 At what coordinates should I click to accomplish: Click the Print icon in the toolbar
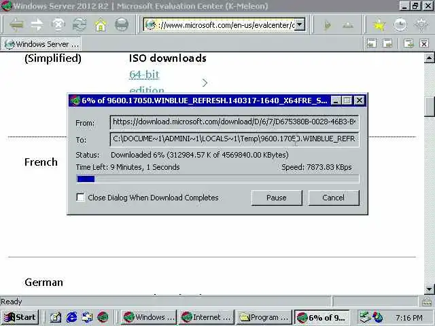pyautogui.click(x=122, y=25)
